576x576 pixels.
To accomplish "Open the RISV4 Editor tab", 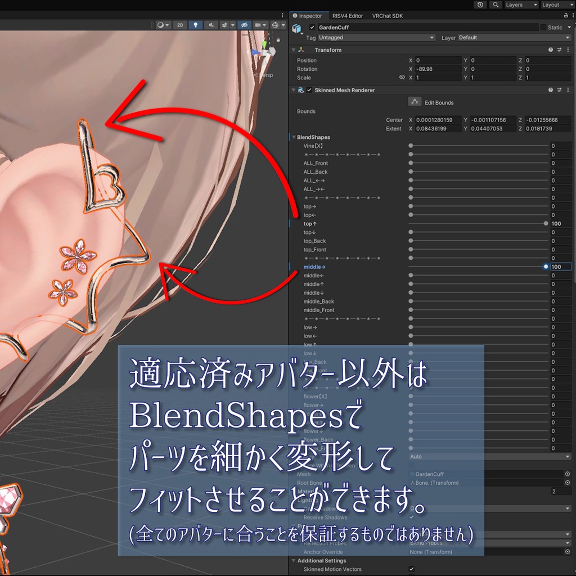I will point(348,16).
